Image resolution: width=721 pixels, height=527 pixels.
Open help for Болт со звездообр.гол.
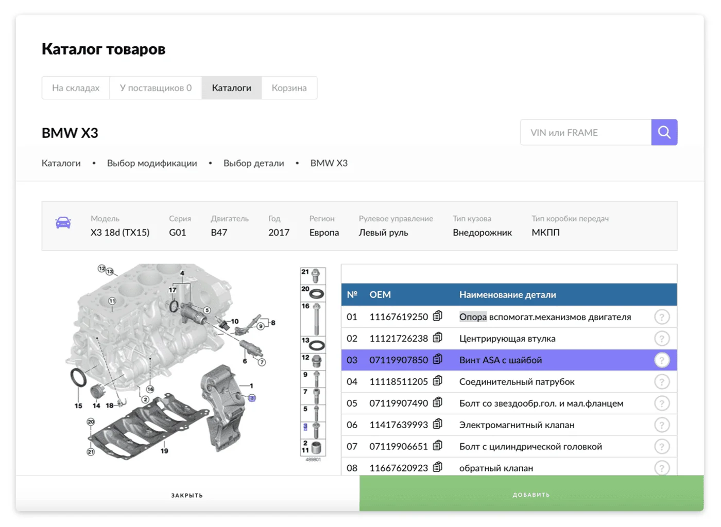point(662,403)
